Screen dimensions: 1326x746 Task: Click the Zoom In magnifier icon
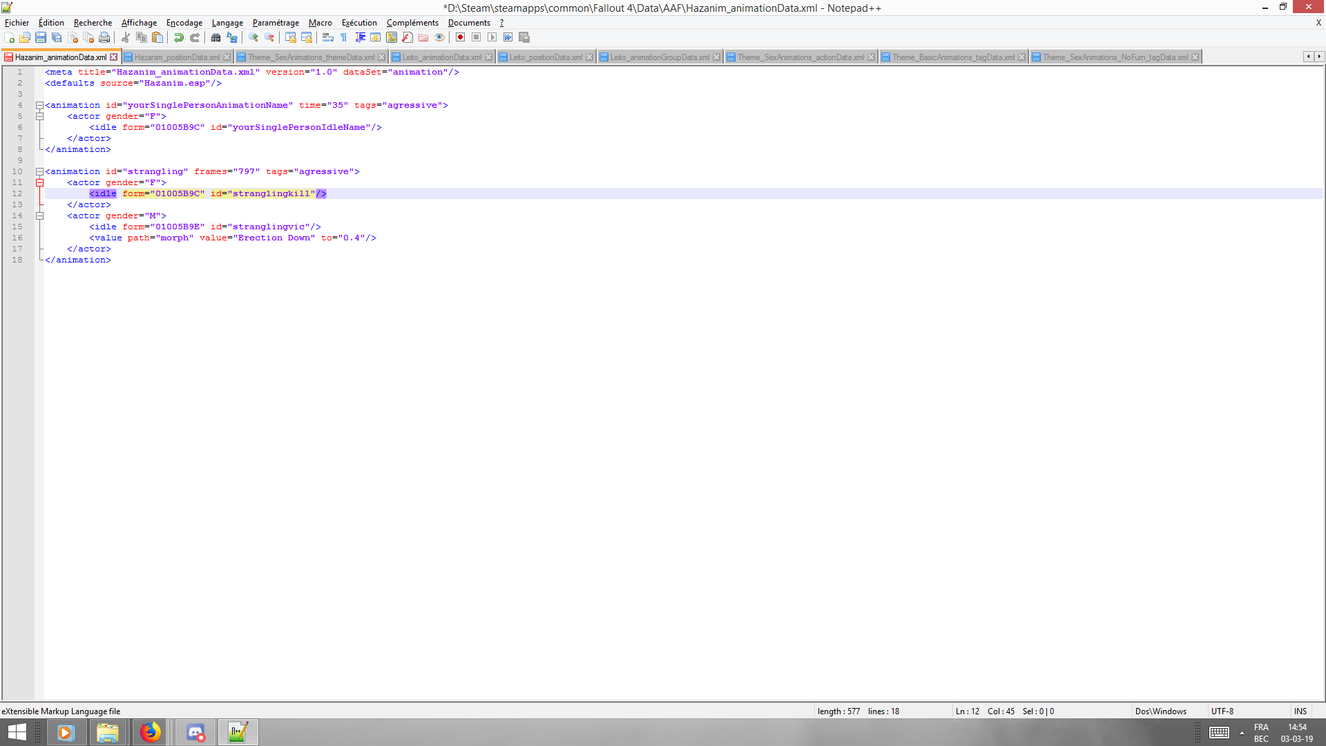(x=253, y=37)
